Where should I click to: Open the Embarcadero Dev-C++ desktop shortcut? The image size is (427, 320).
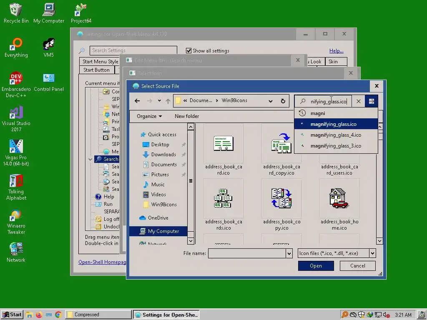point(16,84)
